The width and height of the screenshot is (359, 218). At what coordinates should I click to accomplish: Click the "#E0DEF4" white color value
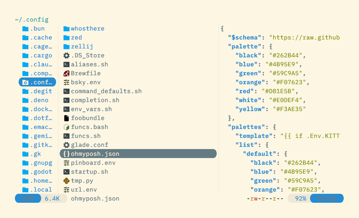coord(285,100)
